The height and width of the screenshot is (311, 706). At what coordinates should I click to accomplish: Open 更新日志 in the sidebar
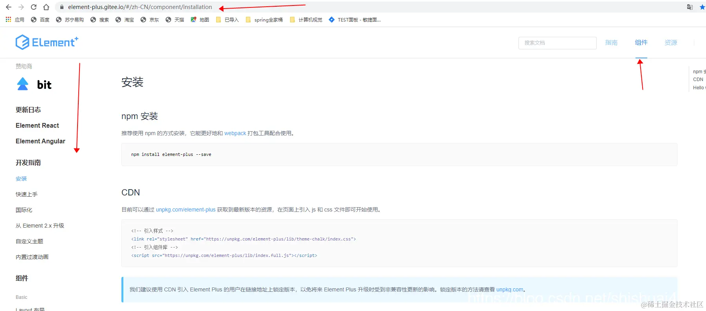(28, 110)
